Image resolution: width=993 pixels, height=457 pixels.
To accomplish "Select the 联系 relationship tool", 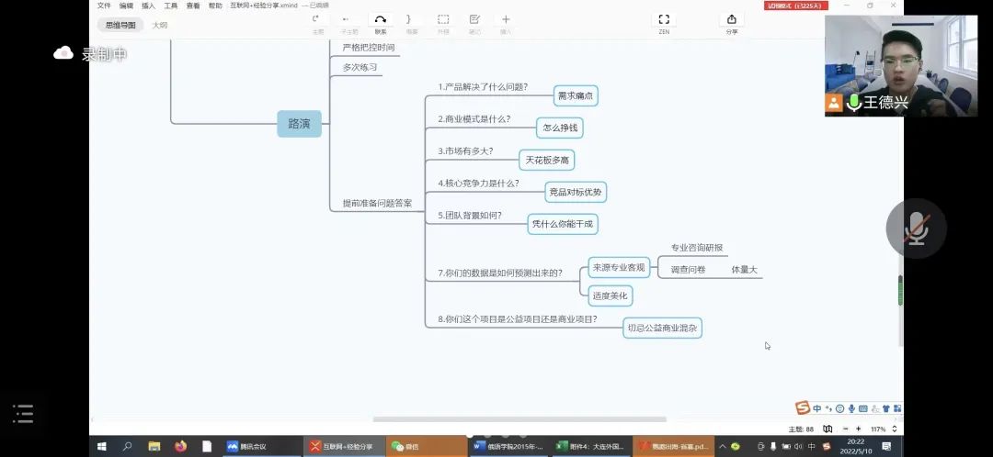I will [x=381, y=19].
